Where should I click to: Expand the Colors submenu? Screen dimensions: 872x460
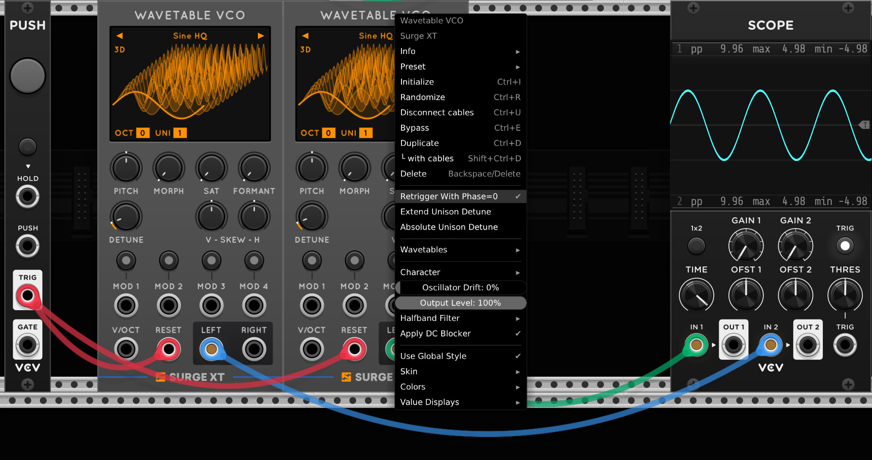tap(460, 387)
